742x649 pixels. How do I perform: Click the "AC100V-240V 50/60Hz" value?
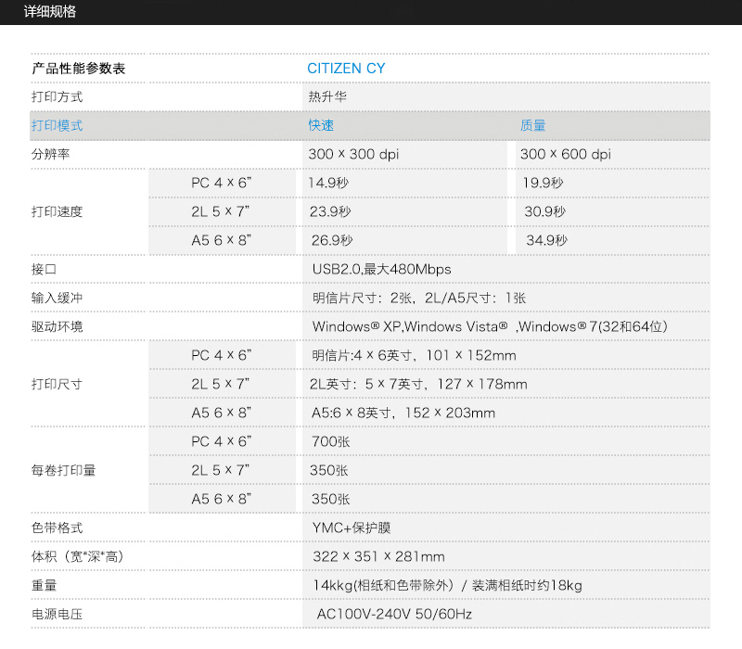click(395, 614)
